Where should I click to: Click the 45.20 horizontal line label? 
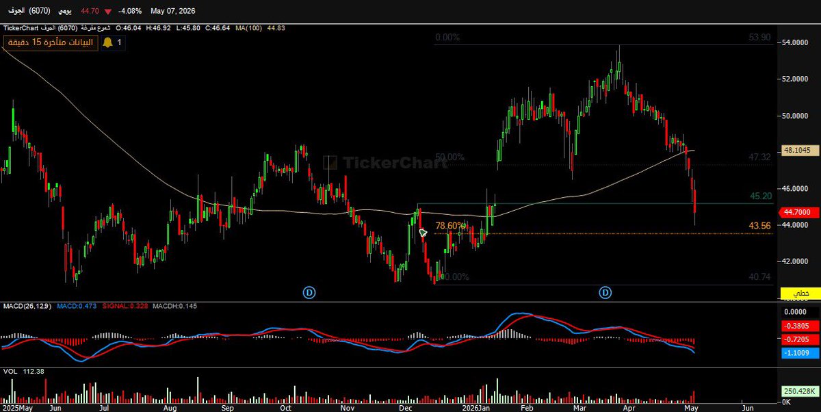(x=761, y=196)
